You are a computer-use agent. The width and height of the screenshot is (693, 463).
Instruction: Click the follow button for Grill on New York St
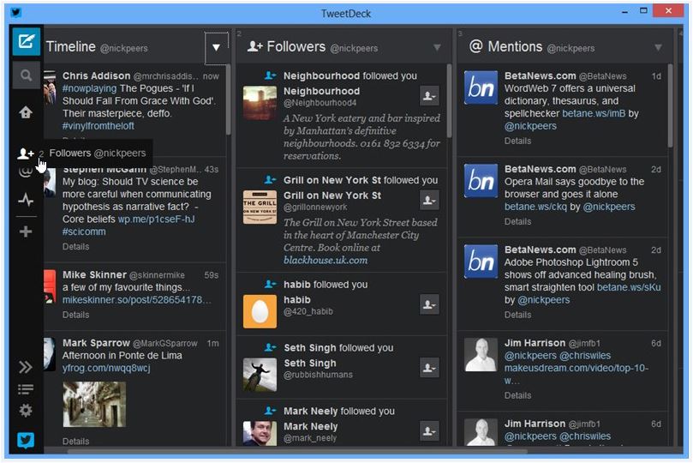click(429, 200)
